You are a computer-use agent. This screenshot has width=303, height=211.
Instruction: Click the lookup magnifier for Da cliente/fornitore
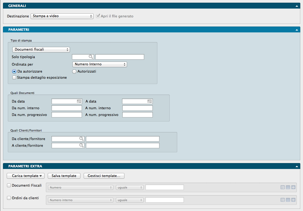point(81,139)
